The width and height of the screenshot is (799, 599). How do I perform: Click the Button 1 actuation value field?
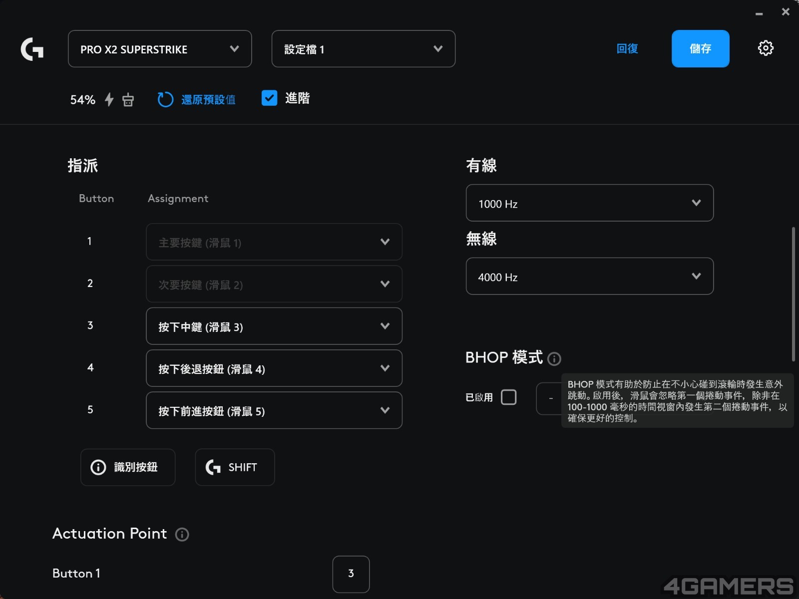(351, 574)
